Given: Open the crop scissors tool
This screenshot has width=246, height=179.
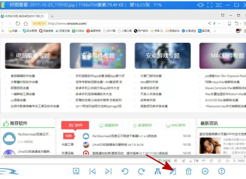Looking at the screenshot, I should pyautogui.click(x=158, y=171).
